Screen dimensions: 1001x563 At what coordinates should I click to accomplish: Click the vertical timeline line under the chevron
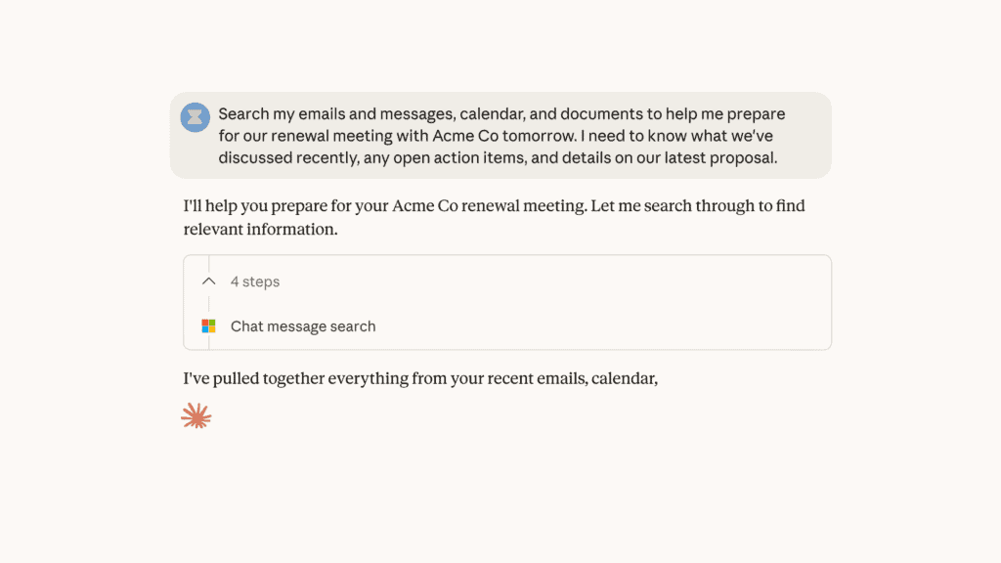pyautogui.click(x=209, y=304)
